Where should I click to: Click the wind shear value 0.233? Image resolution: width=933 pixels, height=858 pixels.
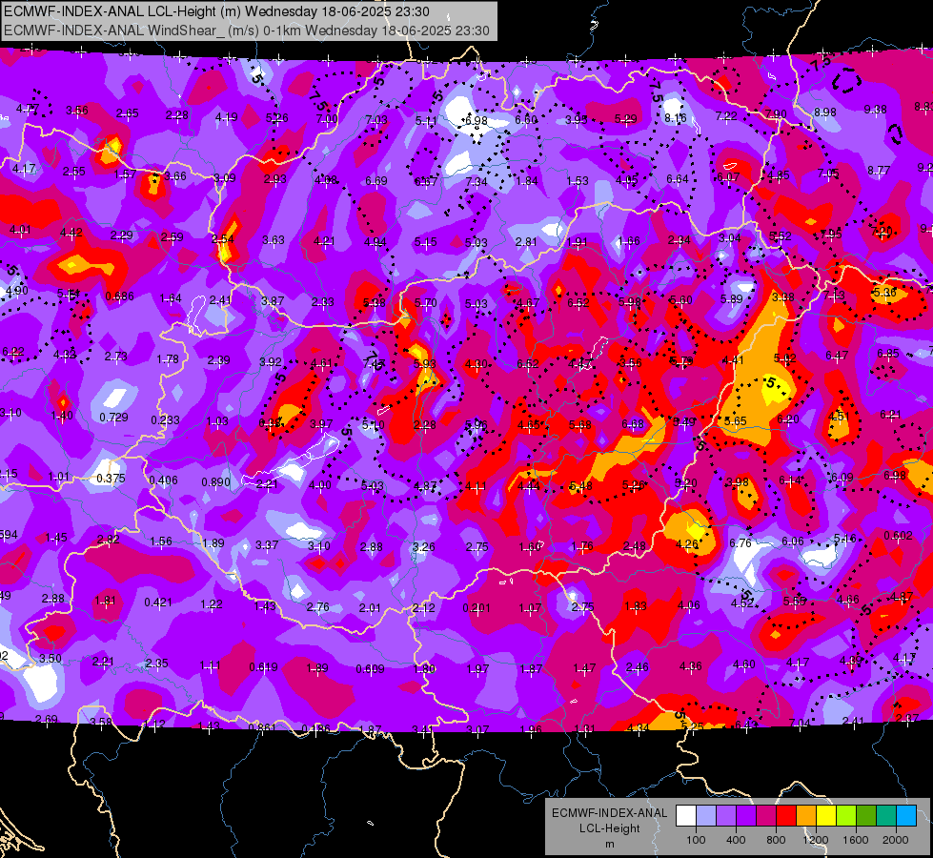pos(165,419)
